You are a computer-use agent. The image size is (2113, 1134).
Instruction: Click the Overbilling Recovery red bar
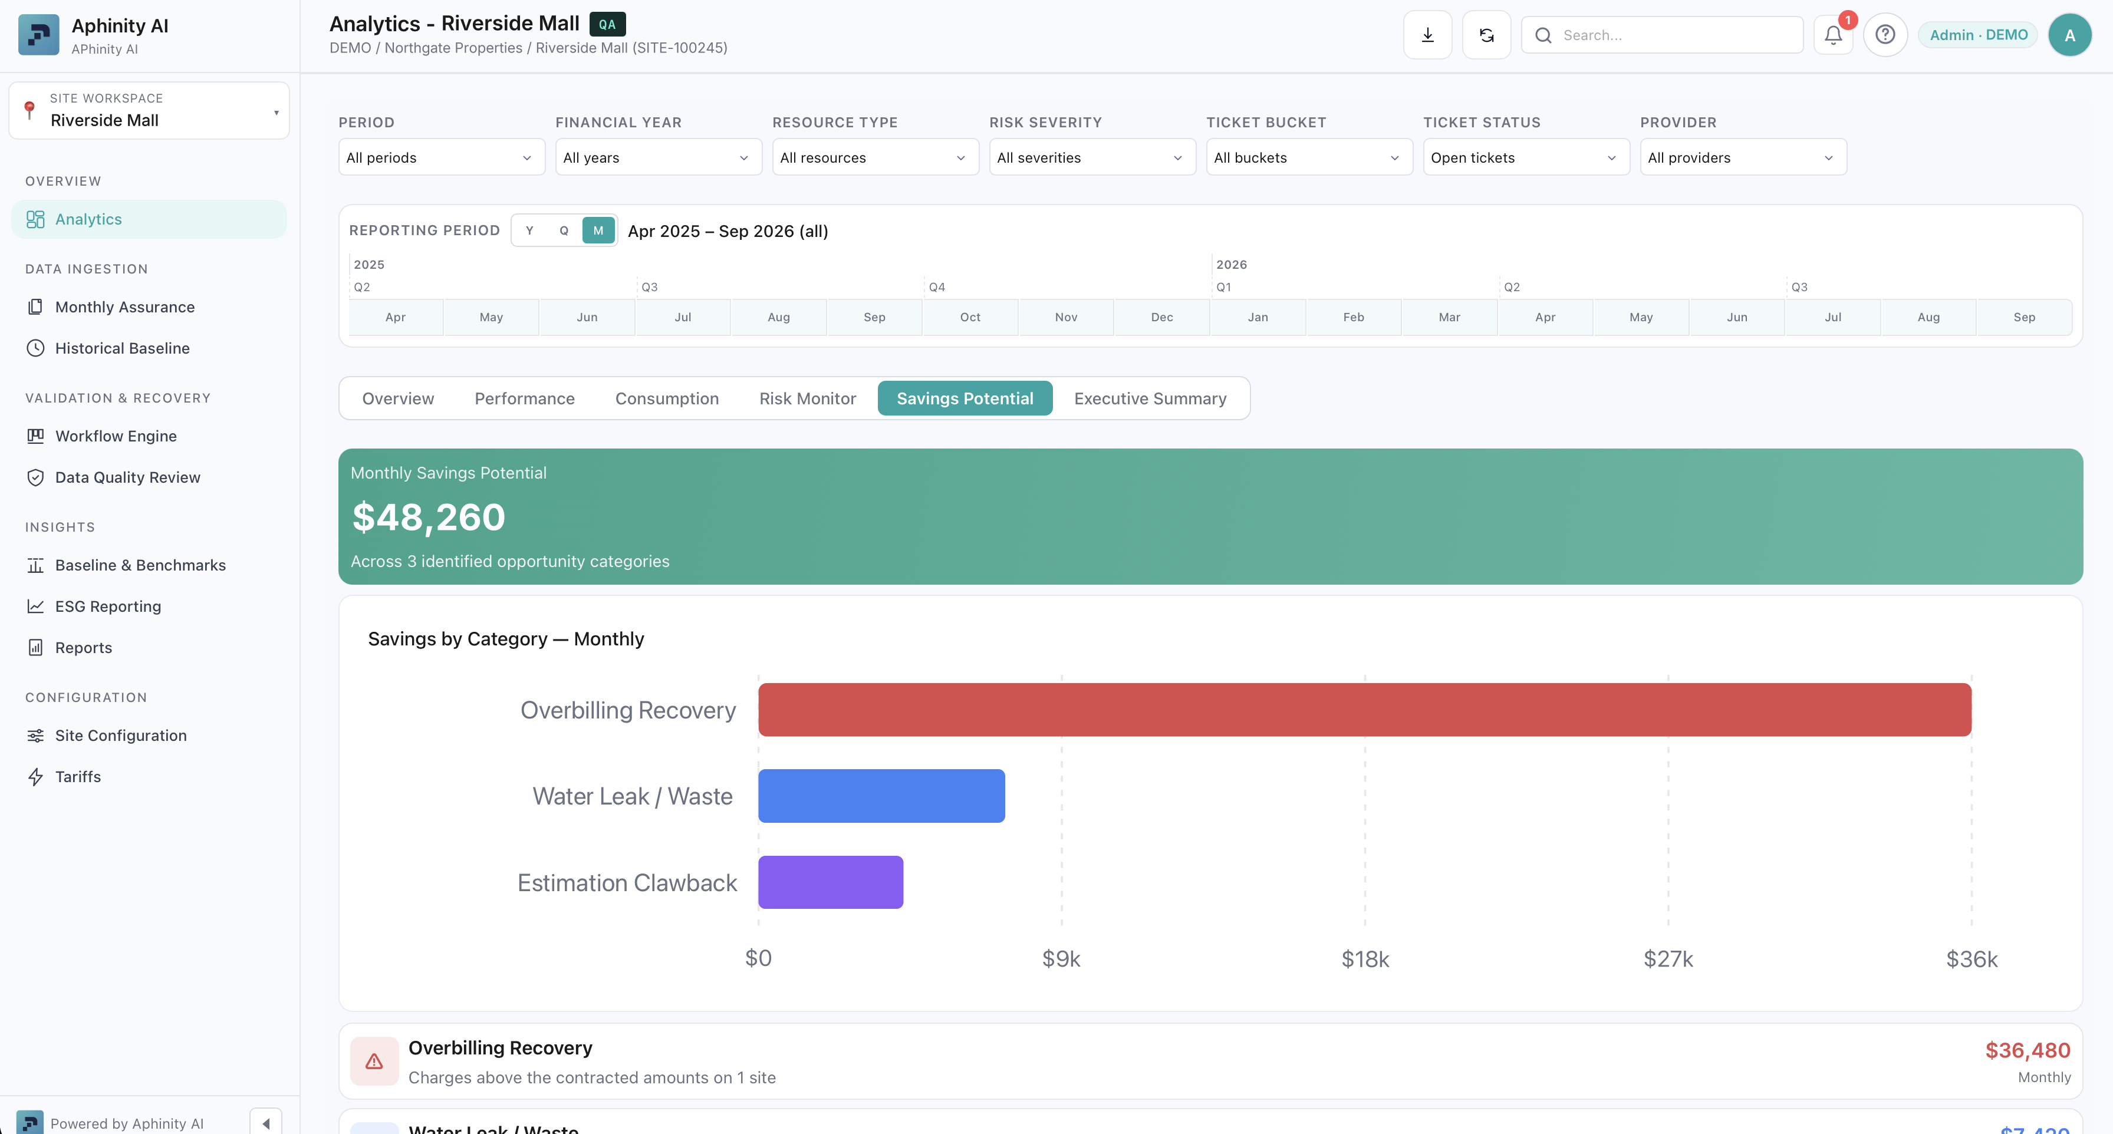[1364, 709]
